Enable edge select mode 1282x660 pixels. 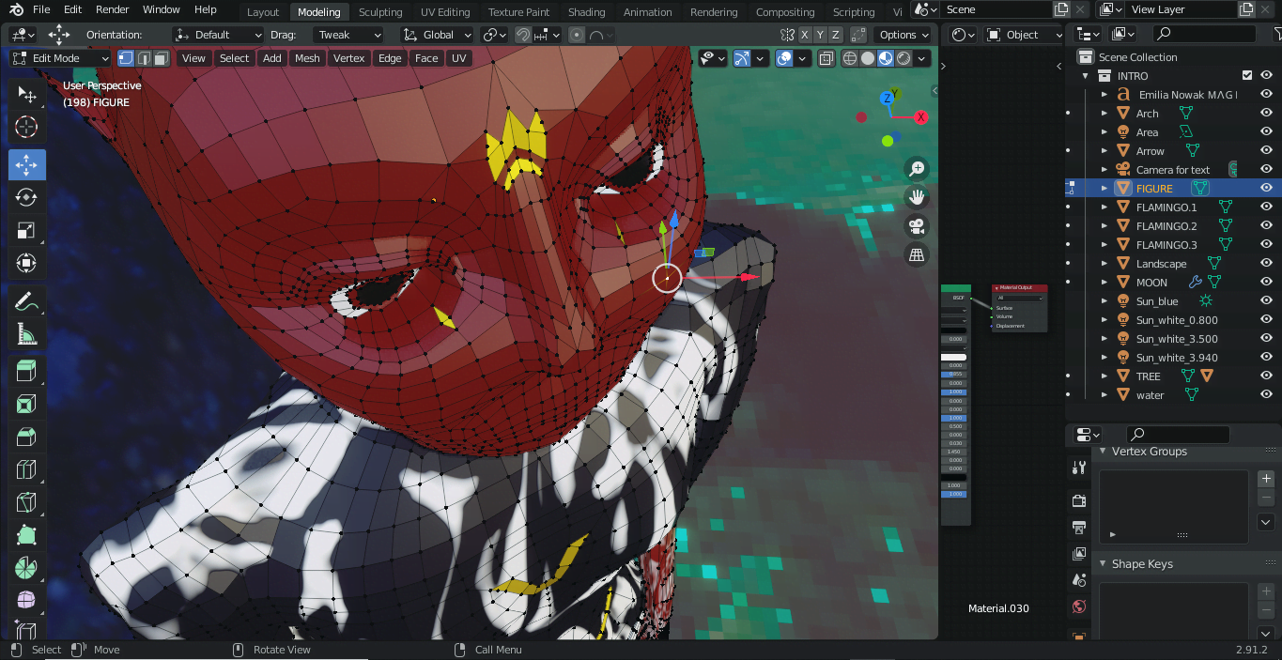point(144,58)
